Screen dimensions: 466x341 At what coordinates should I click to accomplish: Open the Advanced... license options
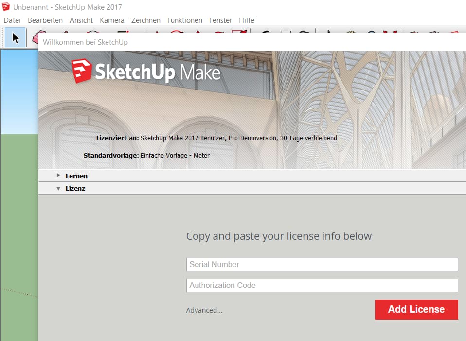pyautogui.click(x=204, y=310)
